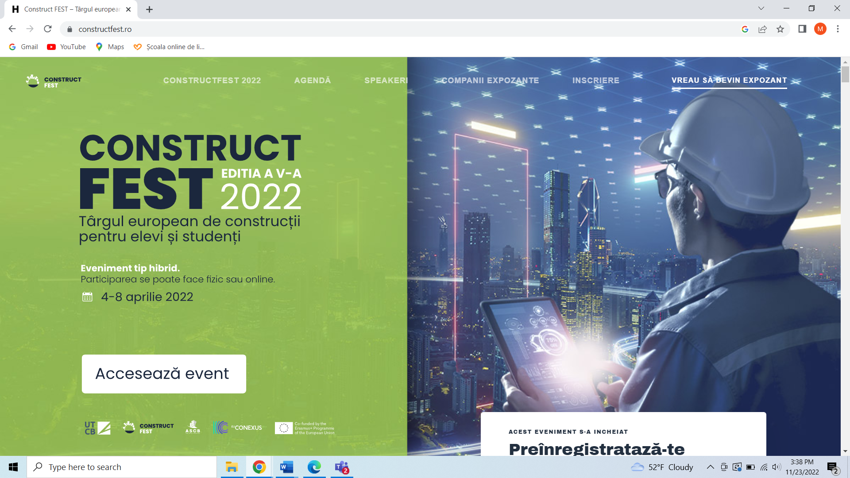
Task: Click the Preînregistrează-te heading
Action: point(596,449)
